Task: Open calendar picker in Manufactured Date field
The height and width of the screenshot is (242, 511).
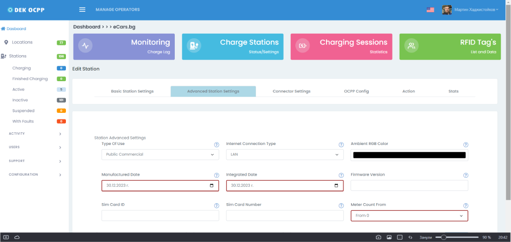Action: (x=212, y=186)
